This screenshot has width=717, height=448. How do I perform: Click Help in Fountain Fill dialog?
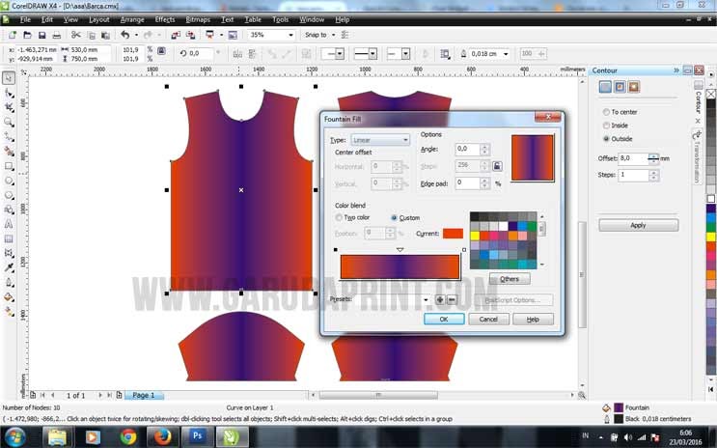click(x=534, y=319)
